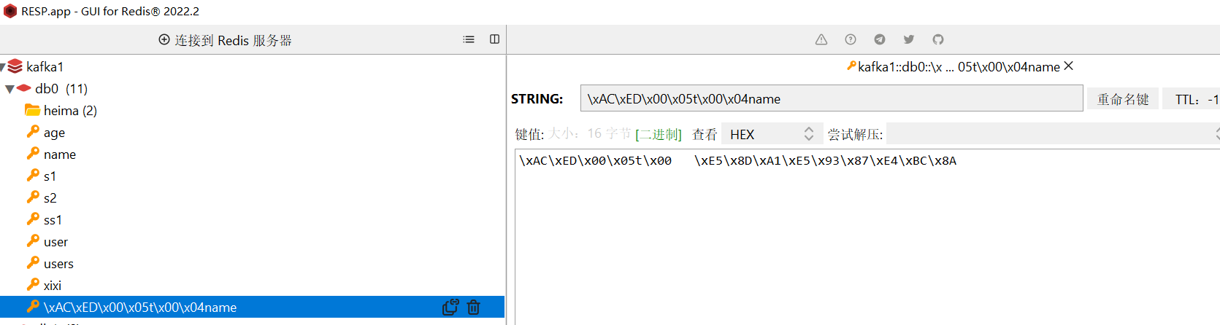Click the RESP.app logo in the title bar
This screenshot has width=1220, height=325.
click(x=10, y=11)
